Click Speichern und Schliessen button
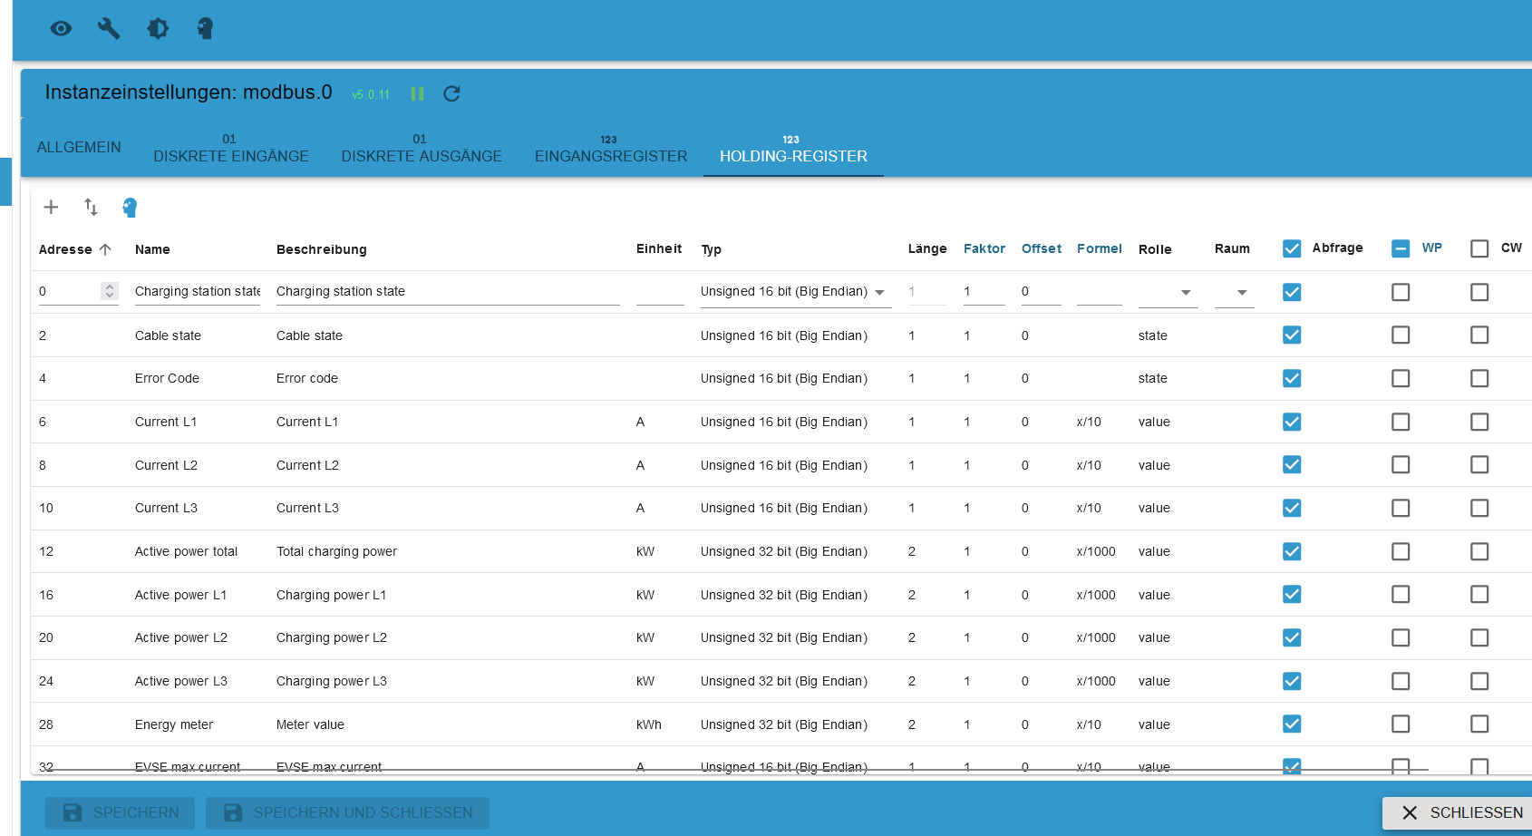This screenshot has height=836, width=1532. point(347,812)
